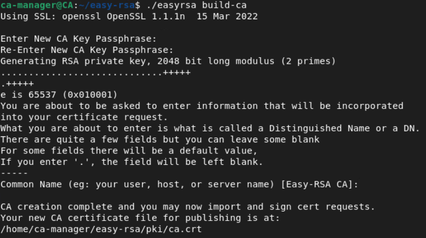Click the Common Name [Easy-RSA CA] prompt
Viewport: 426px width, 238px height.
179,184
